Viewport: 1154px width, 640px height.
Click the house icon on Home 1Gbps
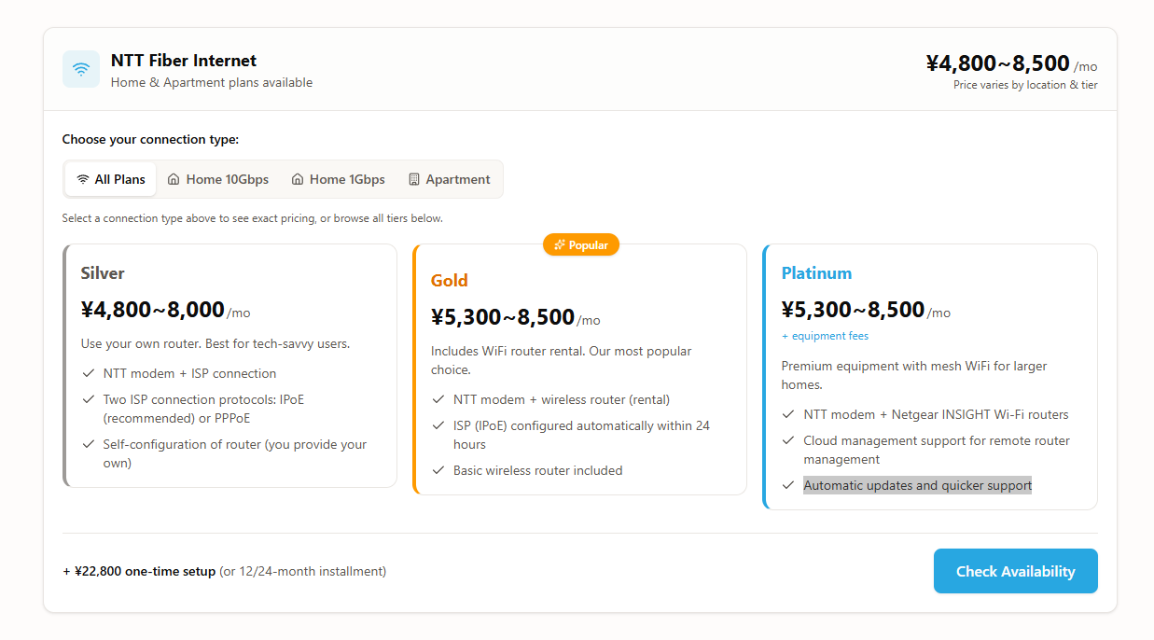pos(298,179)
